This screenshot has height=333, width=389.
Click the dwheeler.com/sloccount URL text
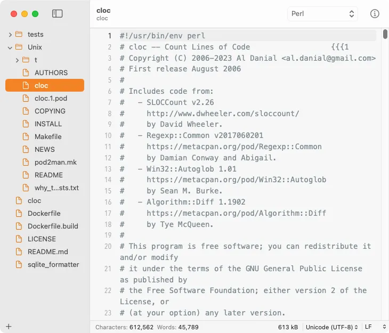click(x=223, y=113)
